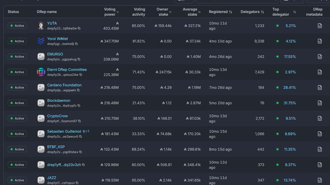Open DRep metadata icon for YUTA
The image size is (330, 185).
tap(320, 26)
